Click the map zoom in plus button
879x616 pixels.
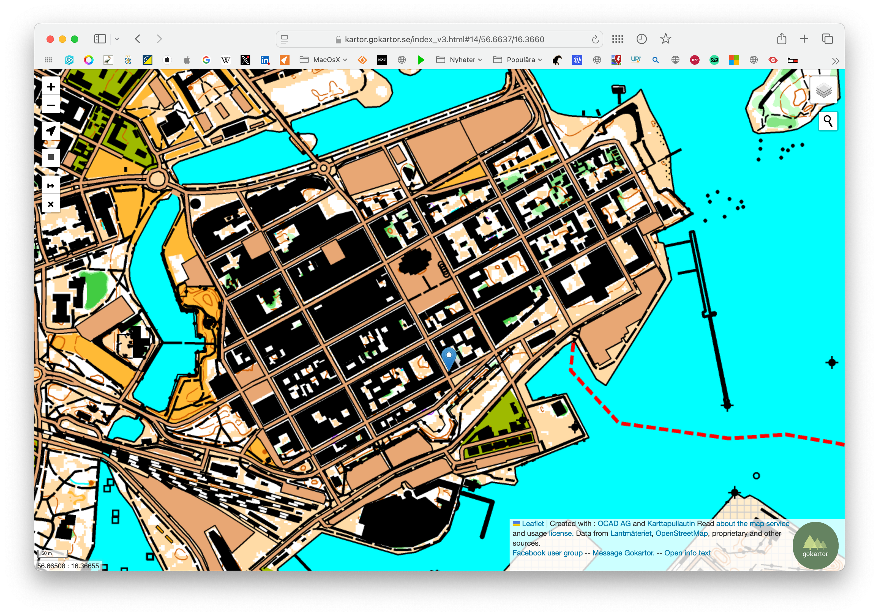click(x=50, y=87)
